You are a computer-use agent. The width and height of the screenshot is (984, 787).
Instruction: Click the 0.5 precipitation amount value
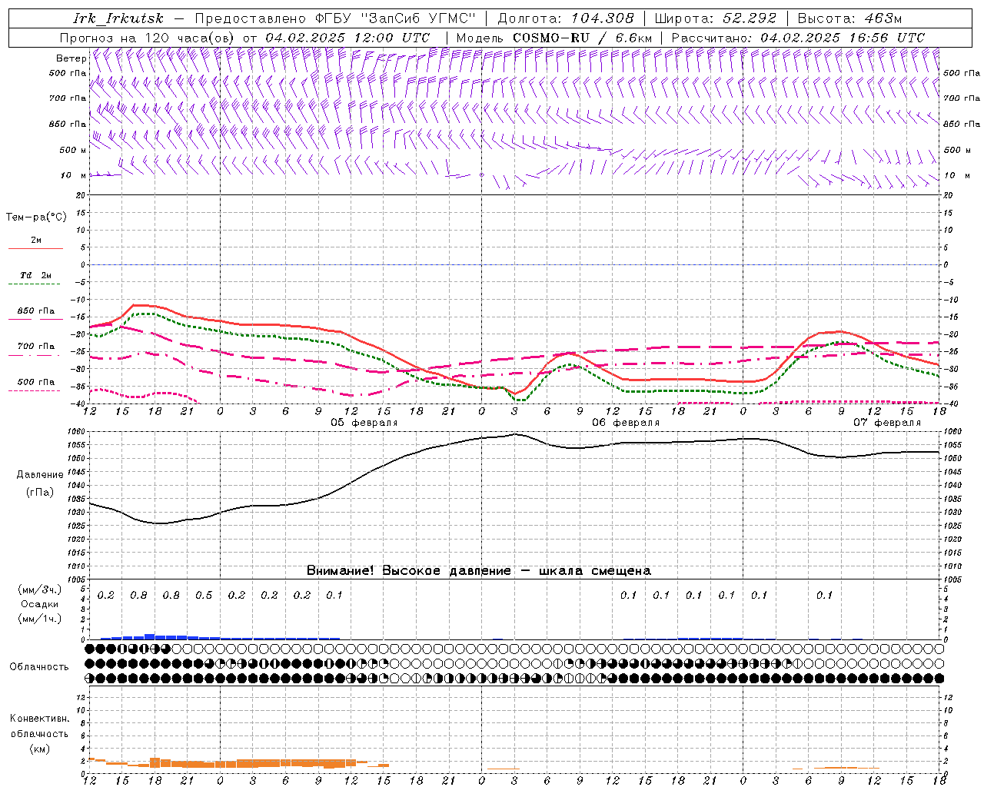coord(204,595)
